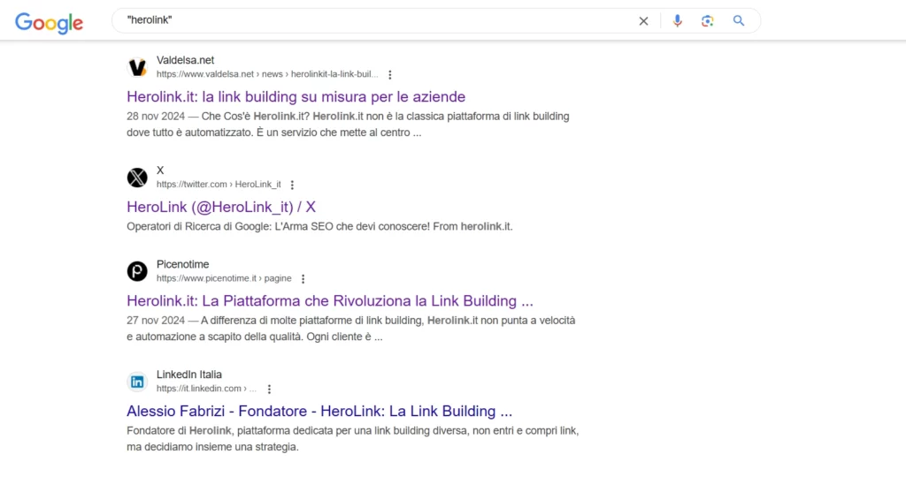Open three-dot menu for twitter.com result
The width and height of the screenshot is (906, 477).
(x=292, y=185)
